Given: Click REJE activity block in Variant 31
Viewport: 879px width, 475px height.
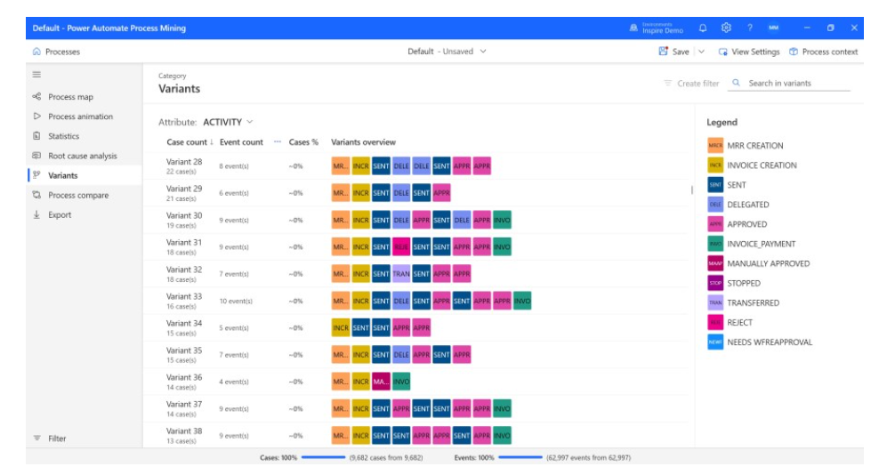Looking at the screenshot, I should click(401, 246).
